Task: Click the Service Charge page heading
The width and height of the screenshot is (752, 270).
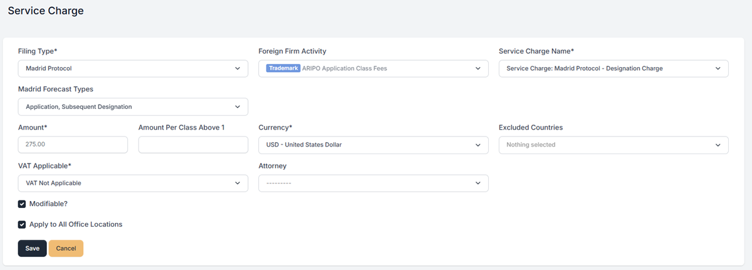Action: [x=46, y=11]
